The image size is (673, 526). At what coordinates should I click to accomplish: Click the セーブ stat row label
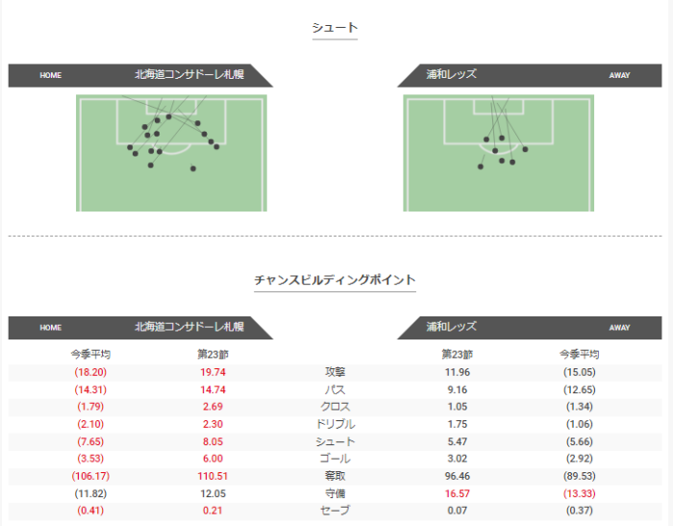click(335, 511)
